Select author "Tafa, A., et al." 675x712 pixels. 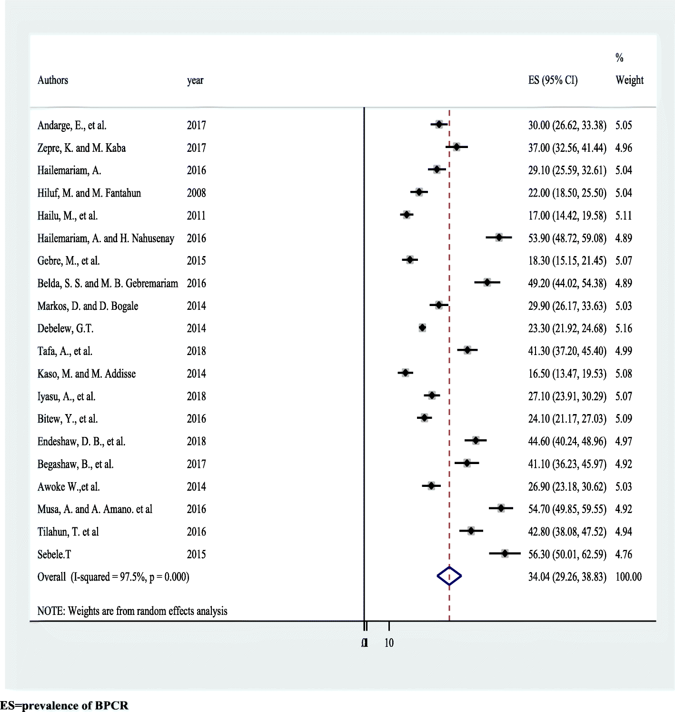point(65,351)
